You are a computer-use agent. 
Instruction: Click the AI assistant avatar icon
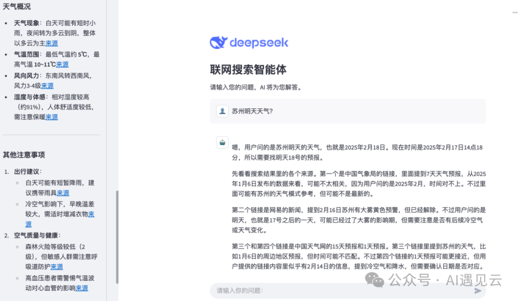pos(222,142)
